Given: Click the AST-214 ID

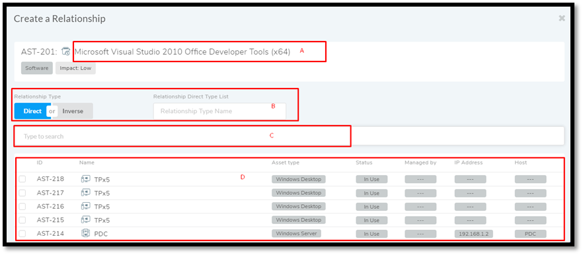Looking at the screenshot, I should (50, 233).
